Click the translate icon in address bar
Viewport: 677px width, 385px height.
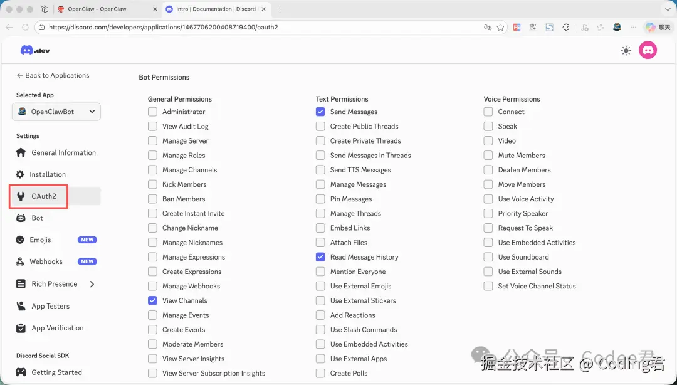pyautogui.click(x=488, y=27)
